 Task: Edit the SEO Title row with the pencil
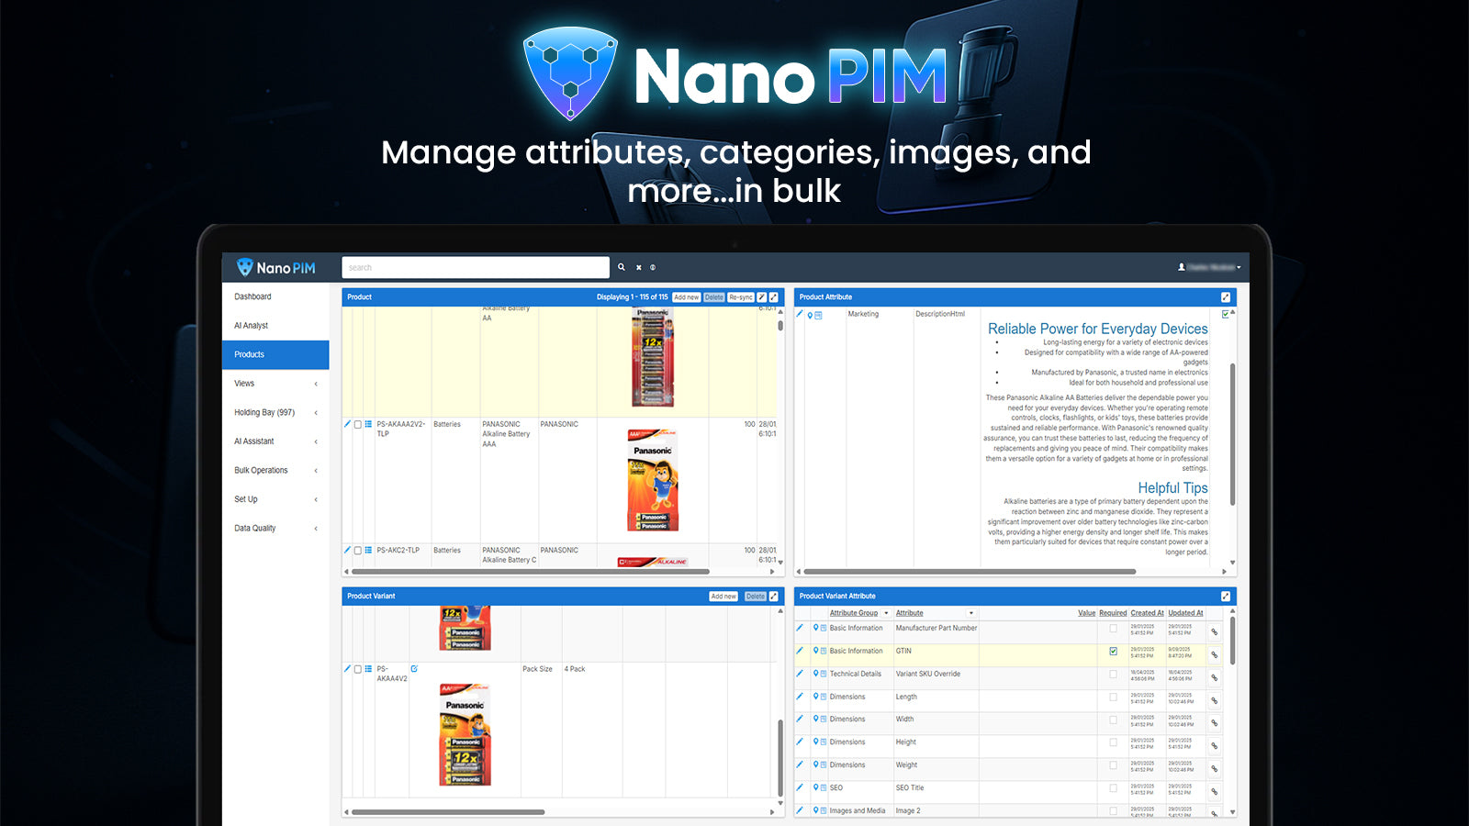click(800, 787)
